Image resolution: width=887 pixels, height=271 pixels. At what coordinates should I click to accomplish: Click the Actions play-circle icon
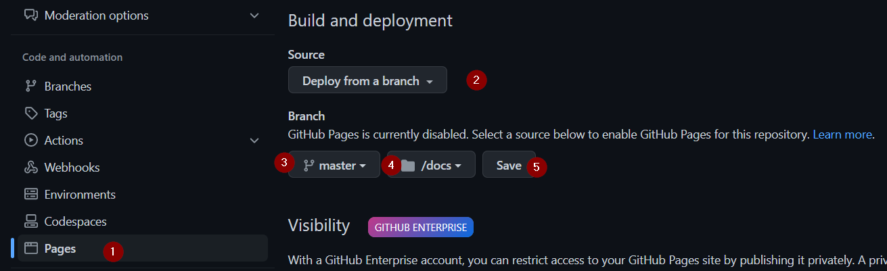[30, 141]
